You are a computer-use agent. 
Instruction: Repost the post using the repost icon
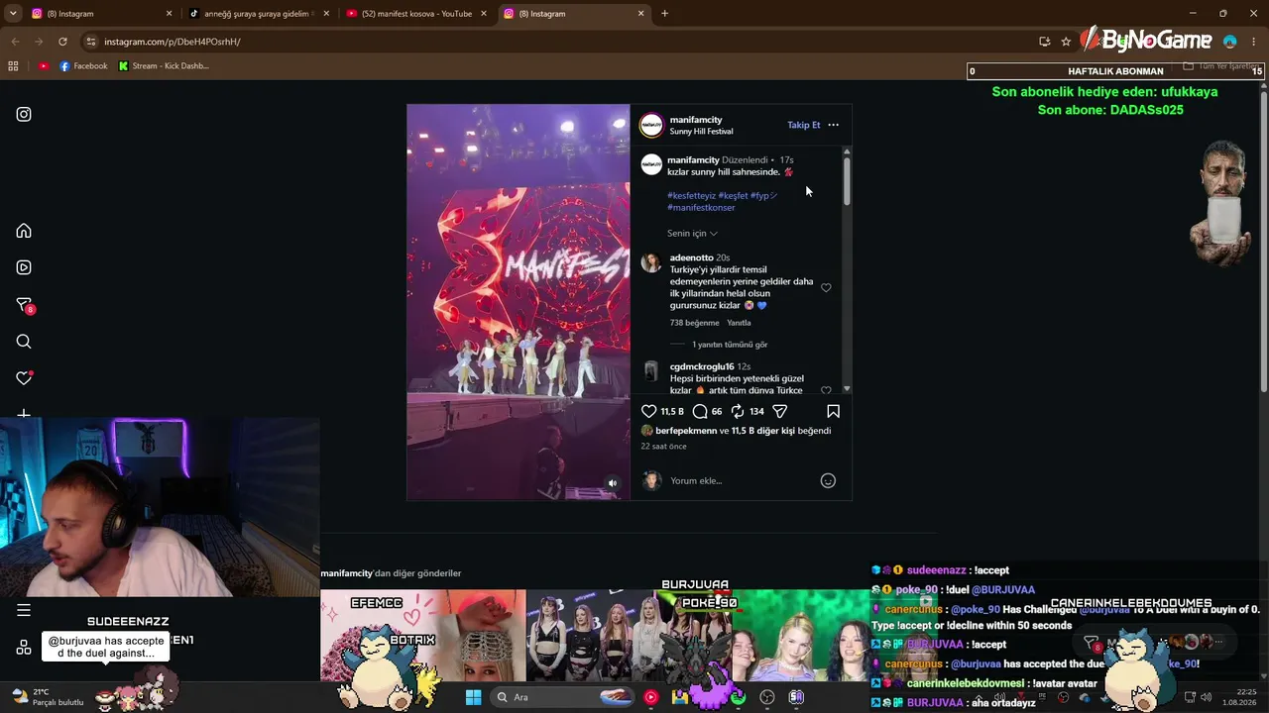(x=738, y=411)
